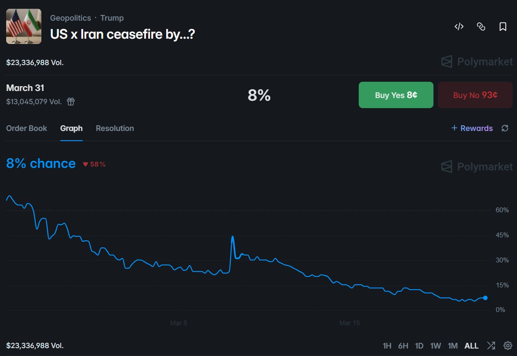Open the Resolution tab

[x=115, y=128]
